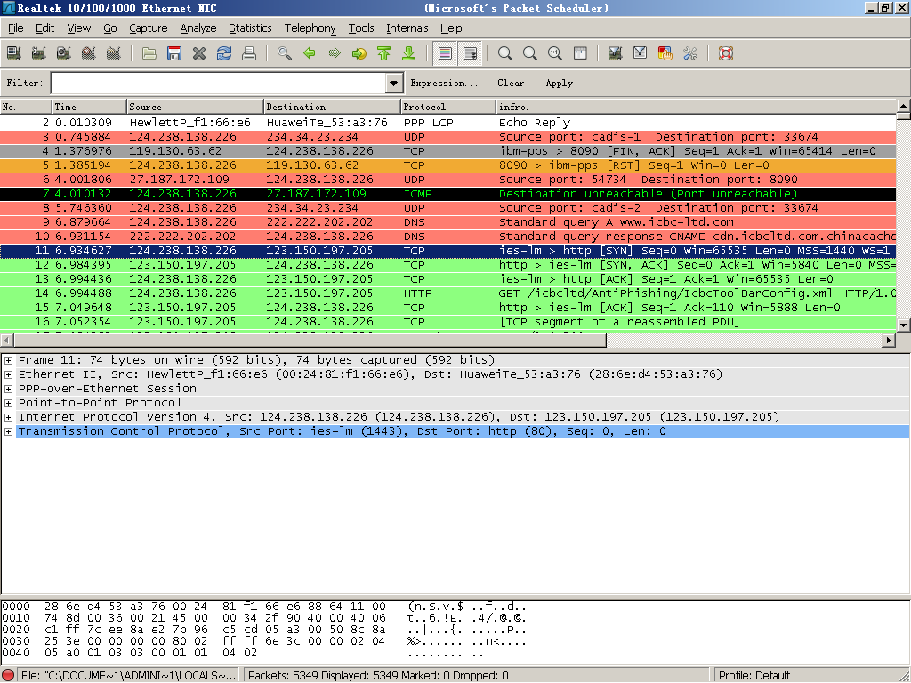Jump to first packet icon
The image size is (911, 683).
coord(384,53)
